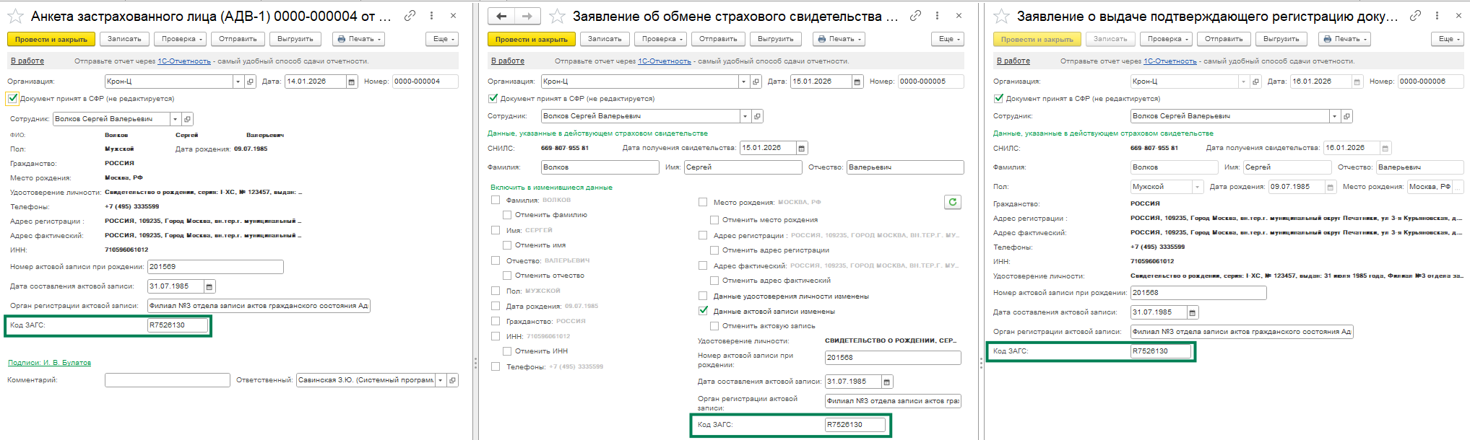Open the Печать menu in the exchange statement form
The image size is (1470, 440).
pyautogui.click(x=839, y=39)
